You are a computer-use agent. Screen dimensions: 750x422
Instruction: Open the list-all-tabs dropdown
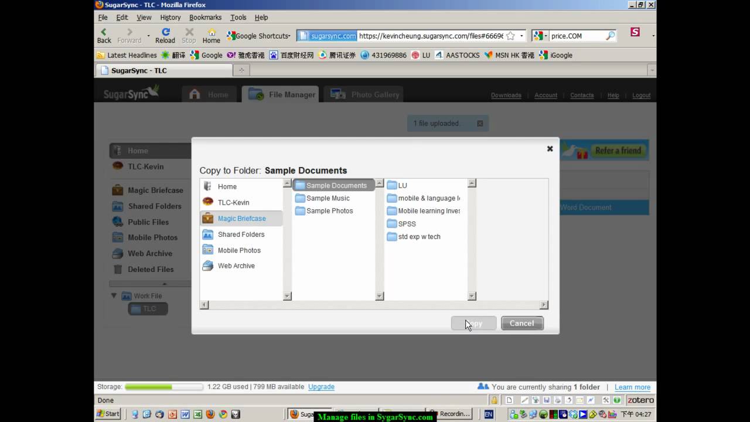click(652, 70)
